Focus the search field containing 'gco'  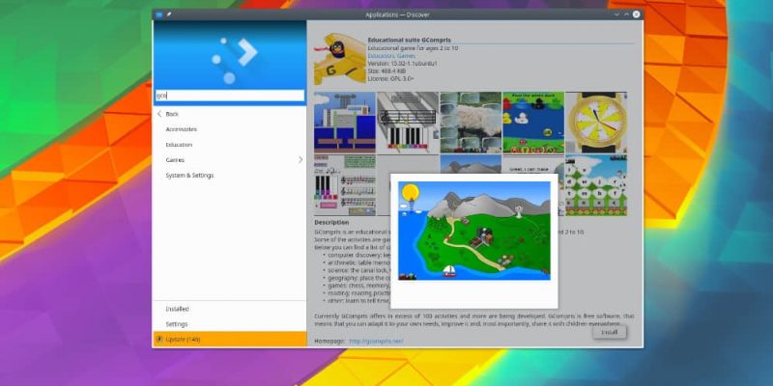[x=230, y=96]
